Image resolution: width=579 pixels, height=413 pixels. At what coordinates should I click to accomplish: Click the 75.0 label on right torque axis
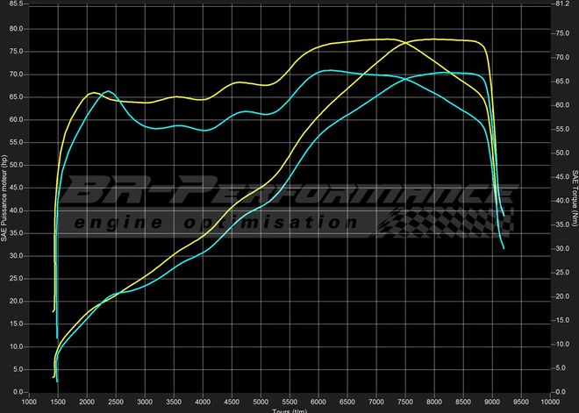[x=562, y=33]
